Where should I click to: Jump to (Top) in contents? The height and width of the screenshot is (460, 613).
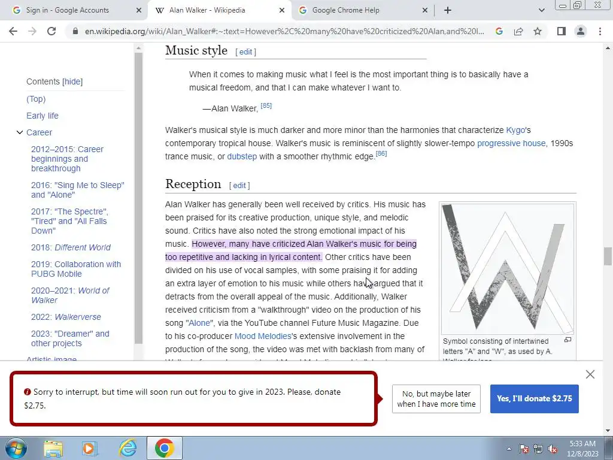pyautogui.click(x=36, y=99)
